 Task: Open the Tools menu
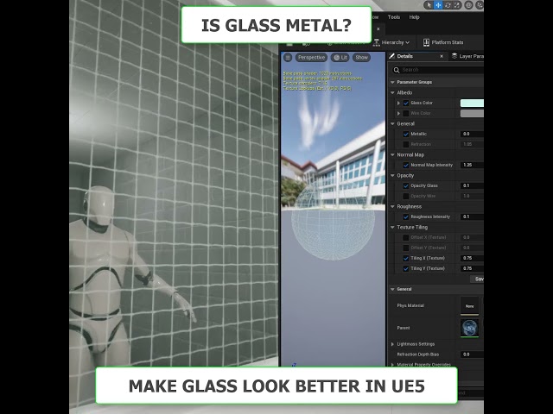(394, 17)
